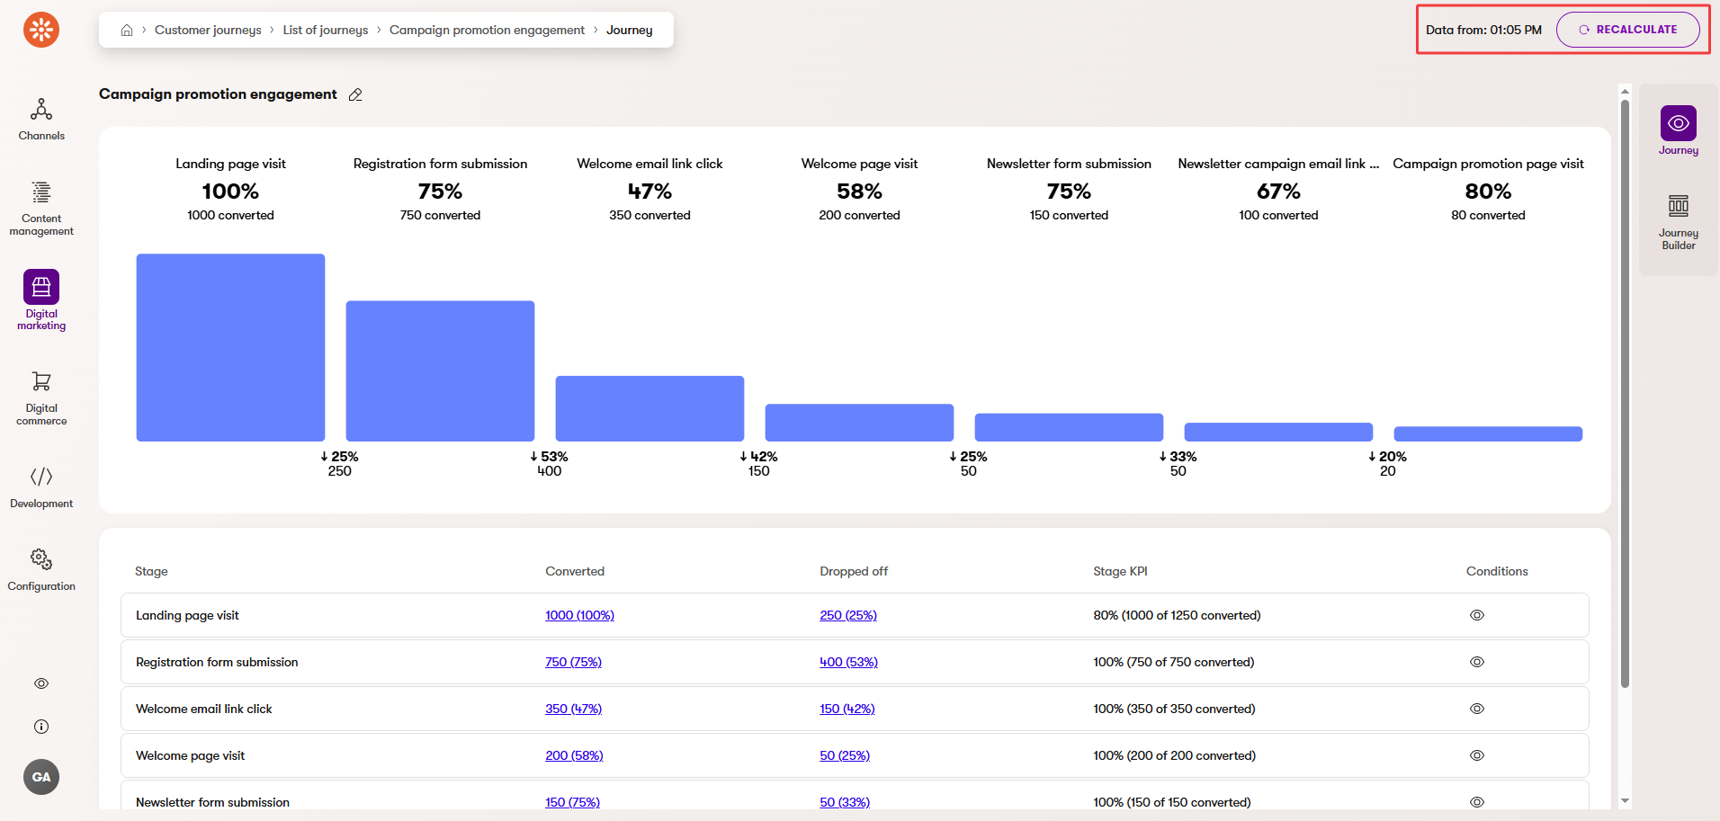Screen dimensions: 1720x821
Task: Click the RECALCULATE button
Action: coord(1627,29)
